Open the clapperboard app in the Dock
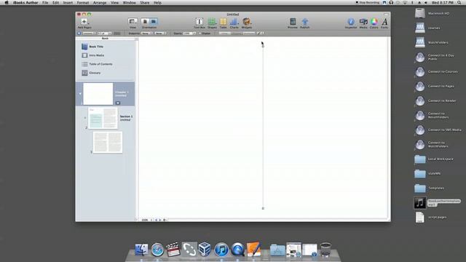 [173, 250]
